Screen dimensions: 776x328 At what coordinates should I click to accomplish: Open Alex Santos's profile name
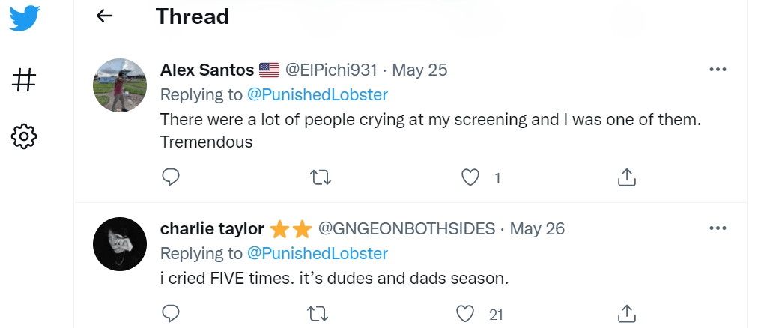(207, 70)
